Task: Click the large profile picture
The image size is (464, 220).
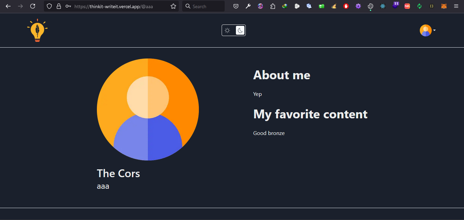Action: (x=148, y=109)
